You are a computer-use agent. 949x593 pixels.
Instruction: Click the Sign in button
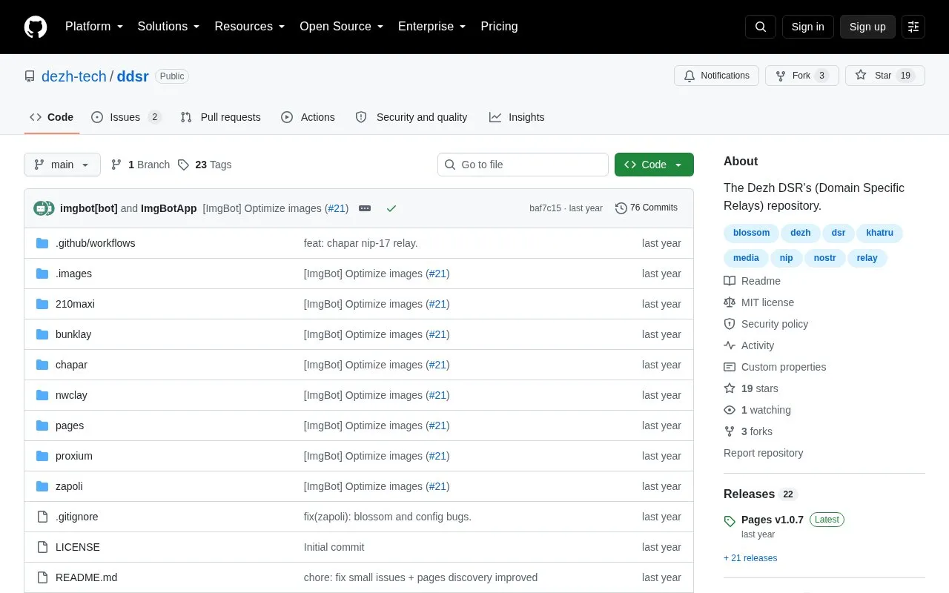(807, 27)
